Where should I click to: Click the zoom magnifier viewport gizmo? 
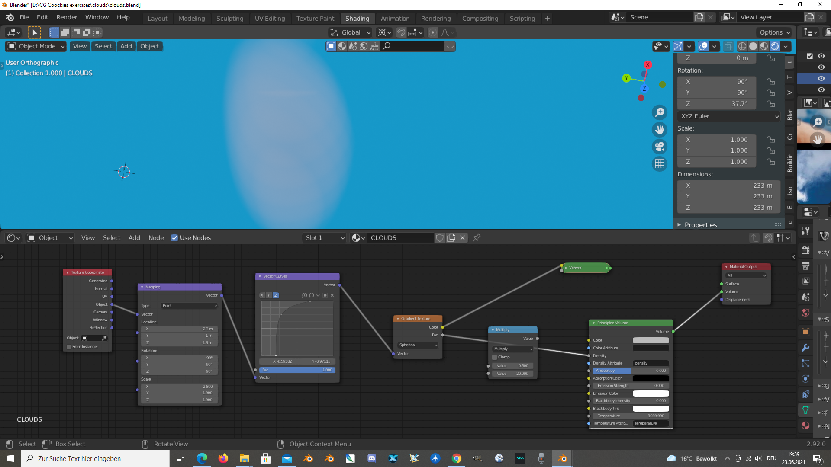[660, 112]
